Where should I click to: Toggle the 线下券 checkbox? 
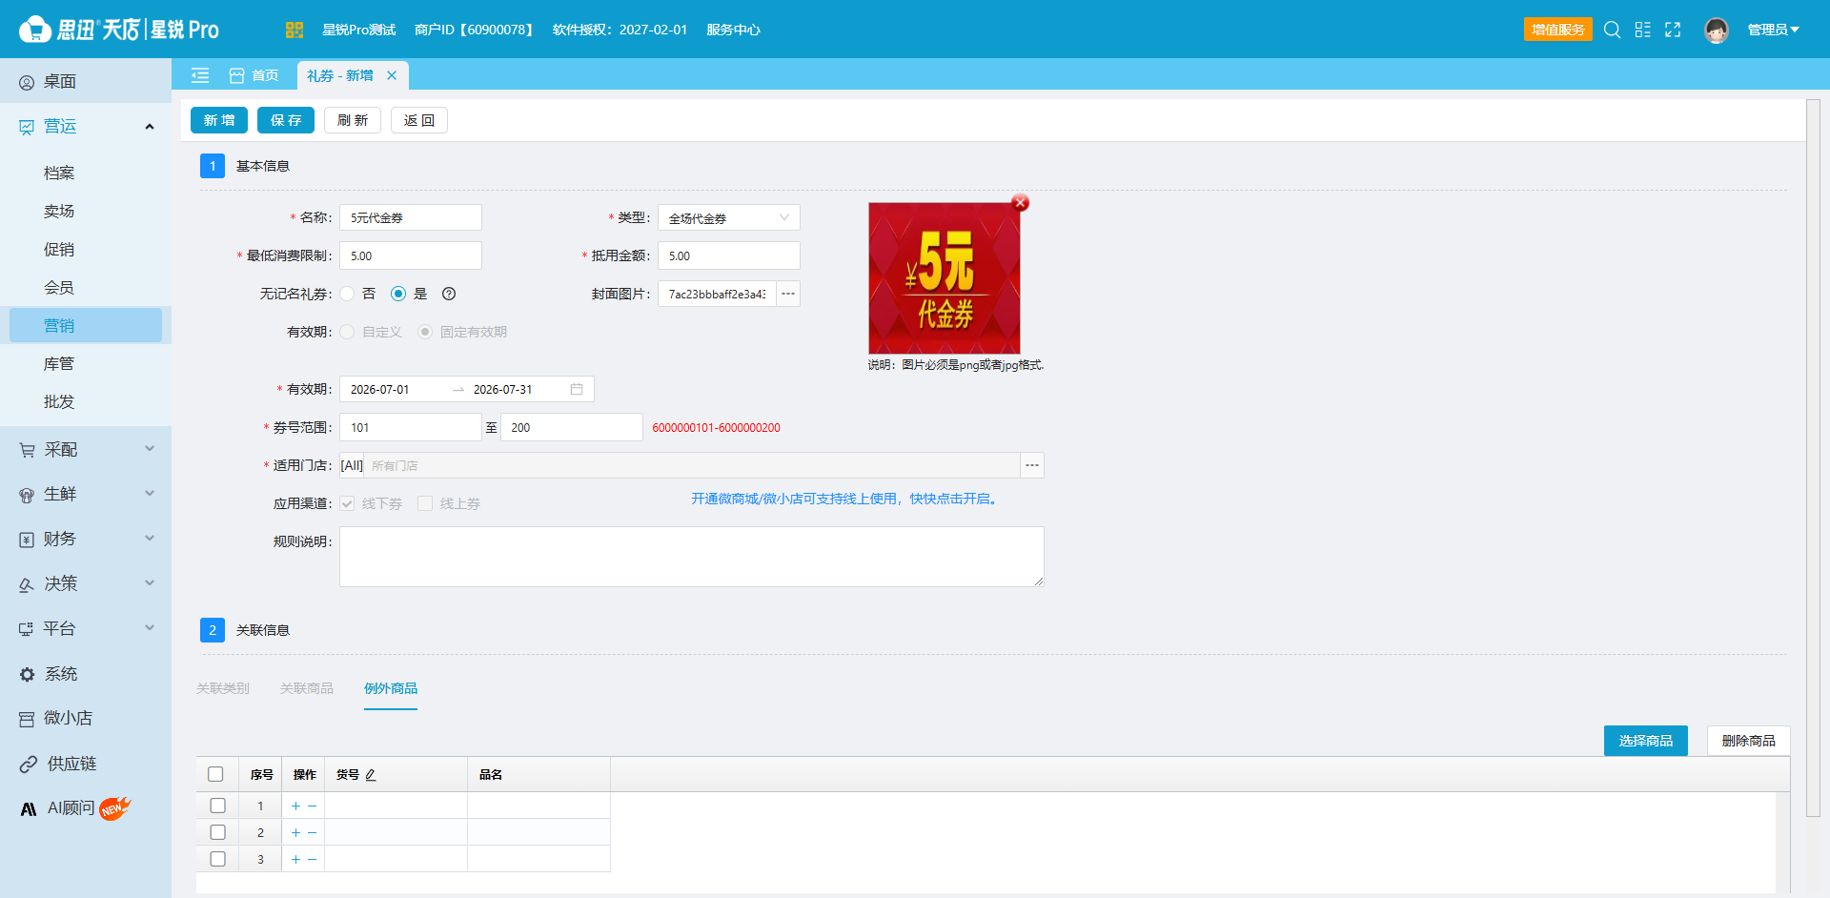tap(348, 503)
